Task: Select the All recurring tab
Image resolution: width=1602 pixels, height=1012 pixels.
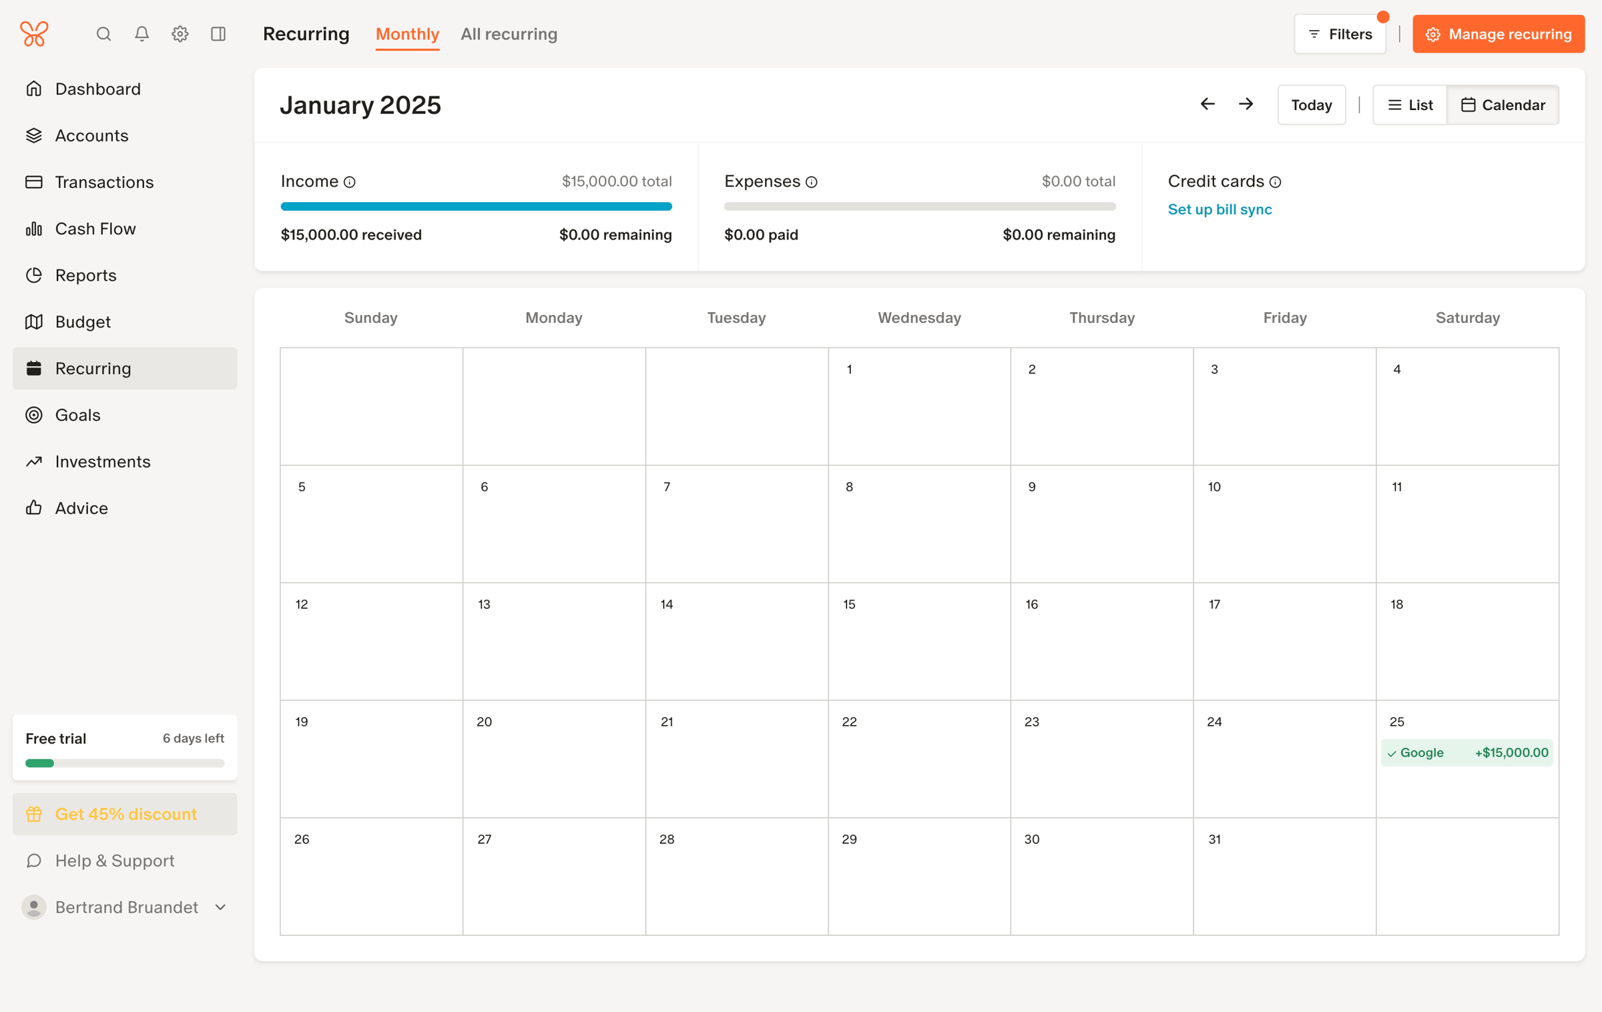Action: coord(509,34)
